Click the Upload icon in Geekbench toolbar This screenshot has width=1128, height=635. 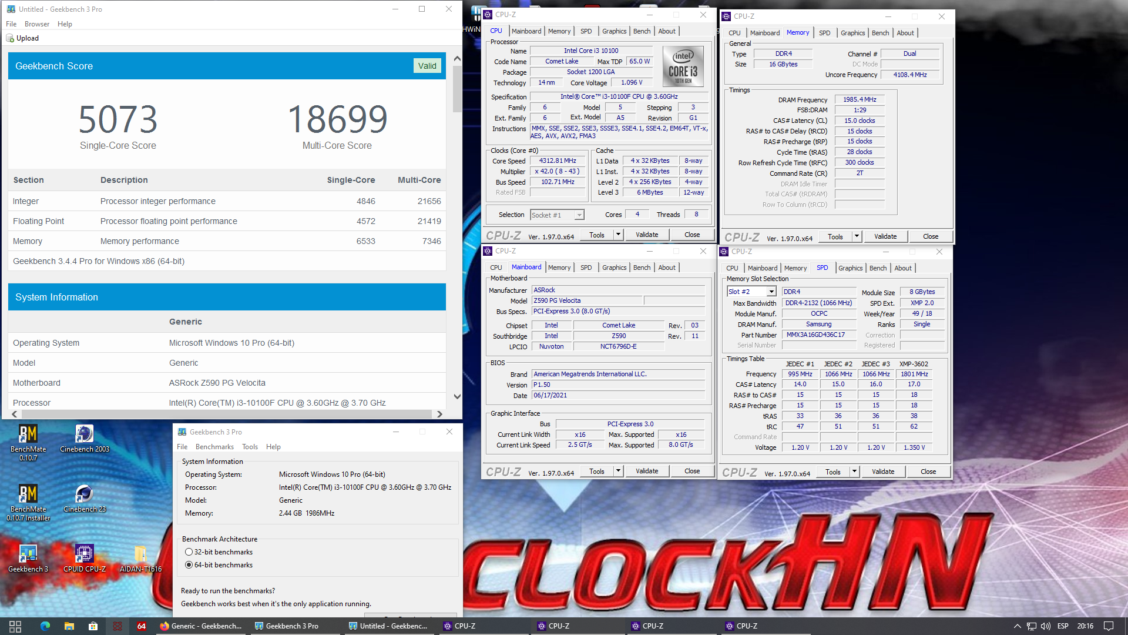(x=10, y=38)
